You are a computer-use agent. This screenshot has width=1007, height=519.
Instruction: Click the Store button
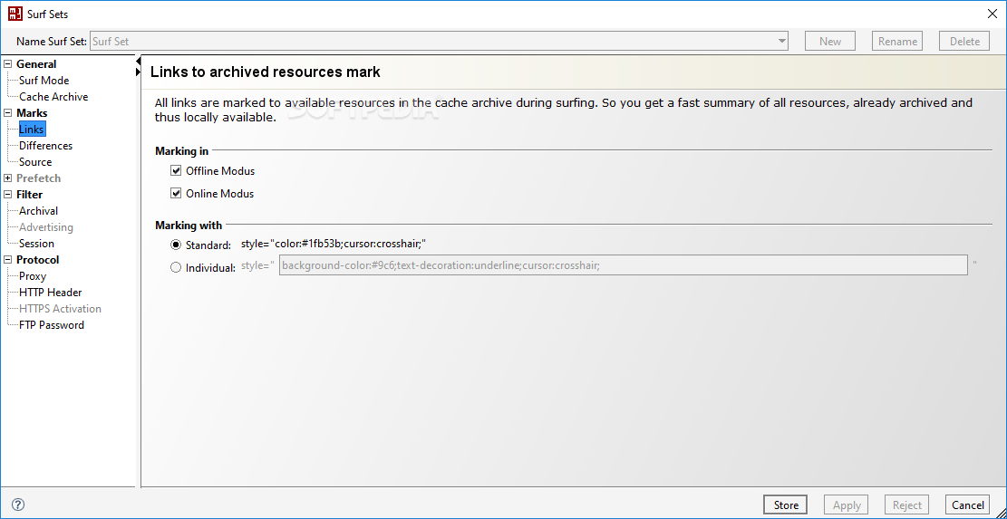(786, 505)
